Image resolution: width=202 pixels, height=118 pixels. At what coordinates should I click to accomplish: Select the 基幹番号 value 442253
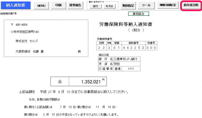[133, 48]
